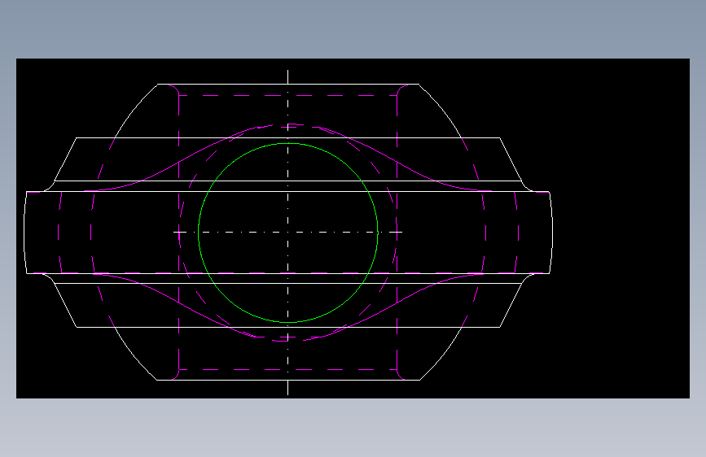Pick the horizontal dash-dot centerline
Viewport: 706px width, 457px height.
[x=287, y=232]
